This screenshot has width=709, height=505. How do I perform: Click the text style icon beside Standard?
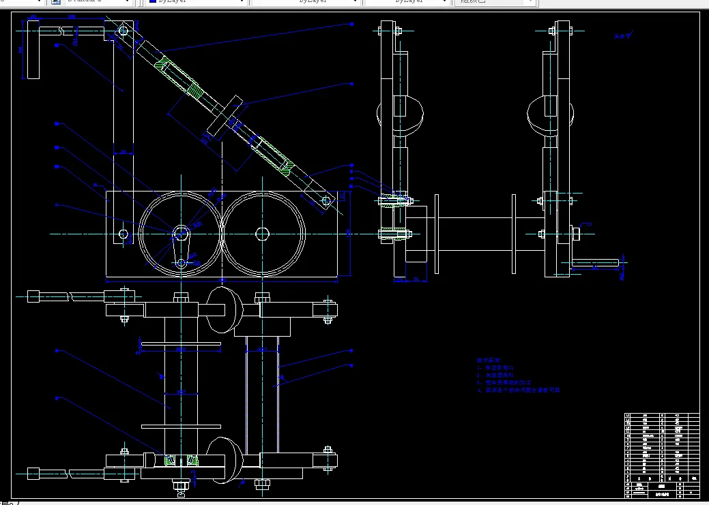coord(56,2)
